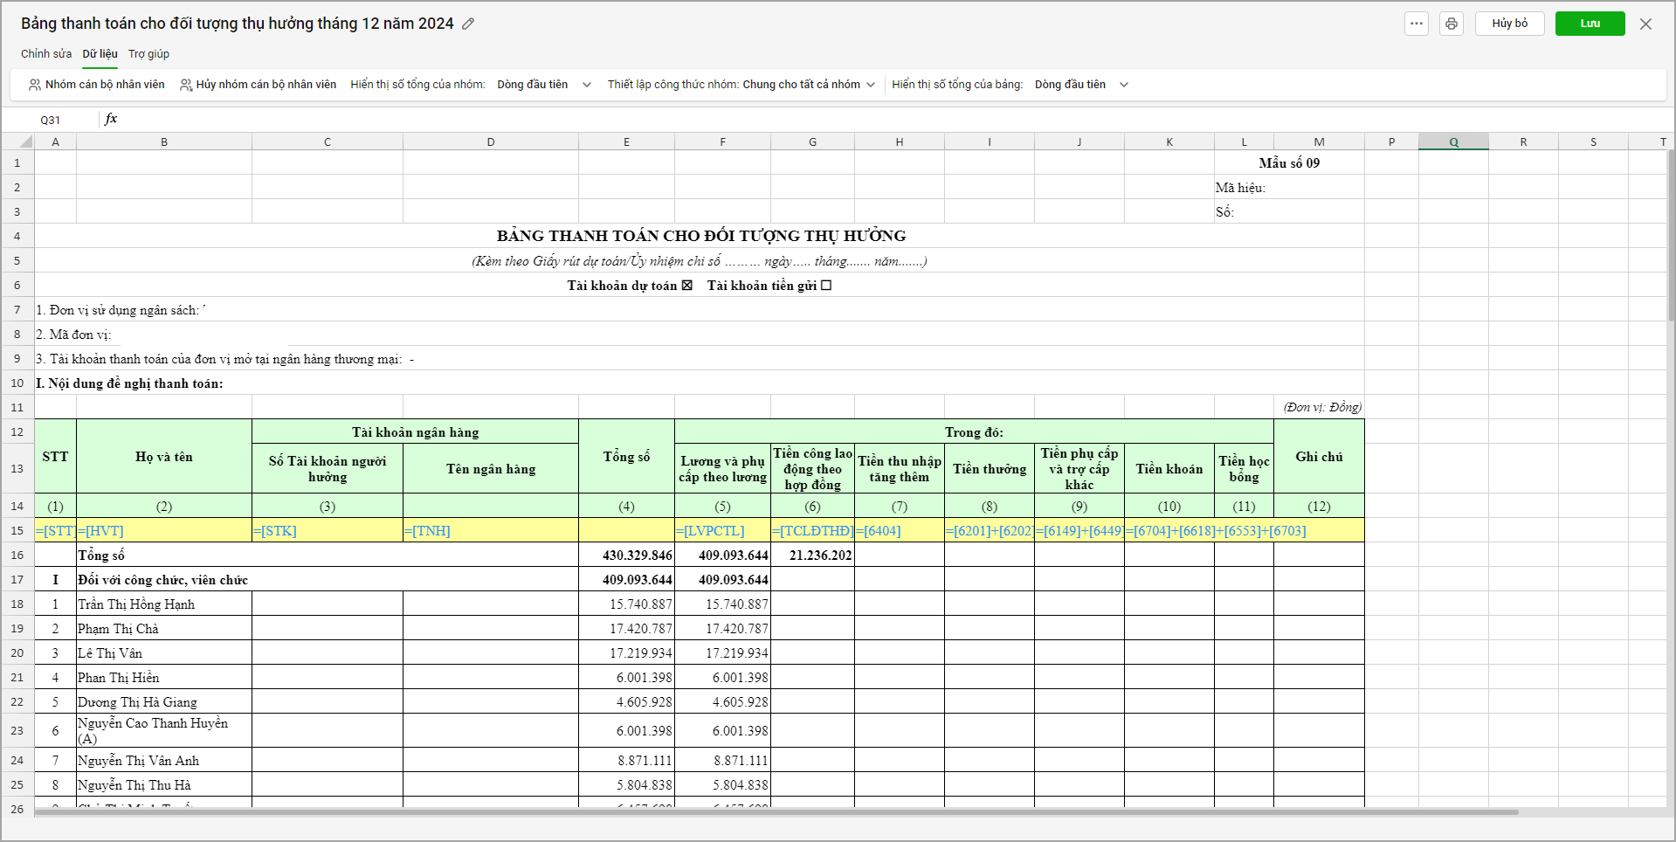This screenshot has height=842, width=1676.
Task: Click the =[HVT] formula cell
Action: [164, 530]
